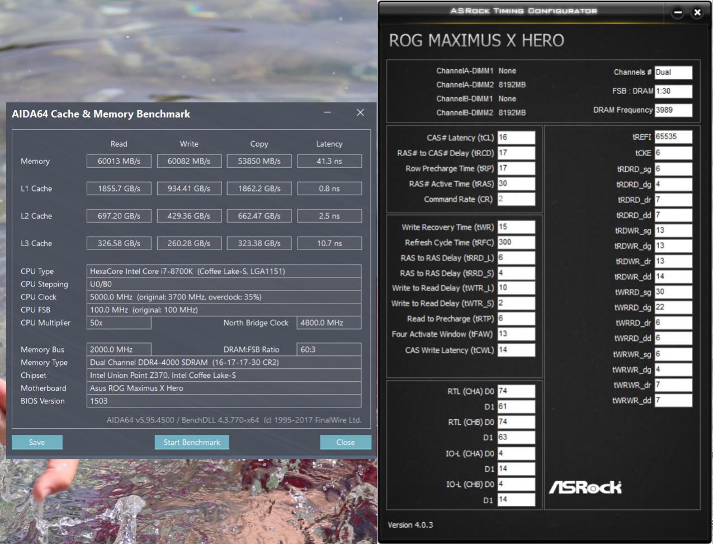Click the Memory Read value 60013 MB/s
Viewport: 713px width, 544px height.
(x=119, y=161)
